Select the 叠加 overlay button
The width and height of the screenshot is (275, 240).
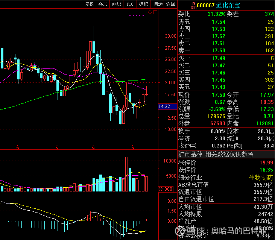[103, 4]
